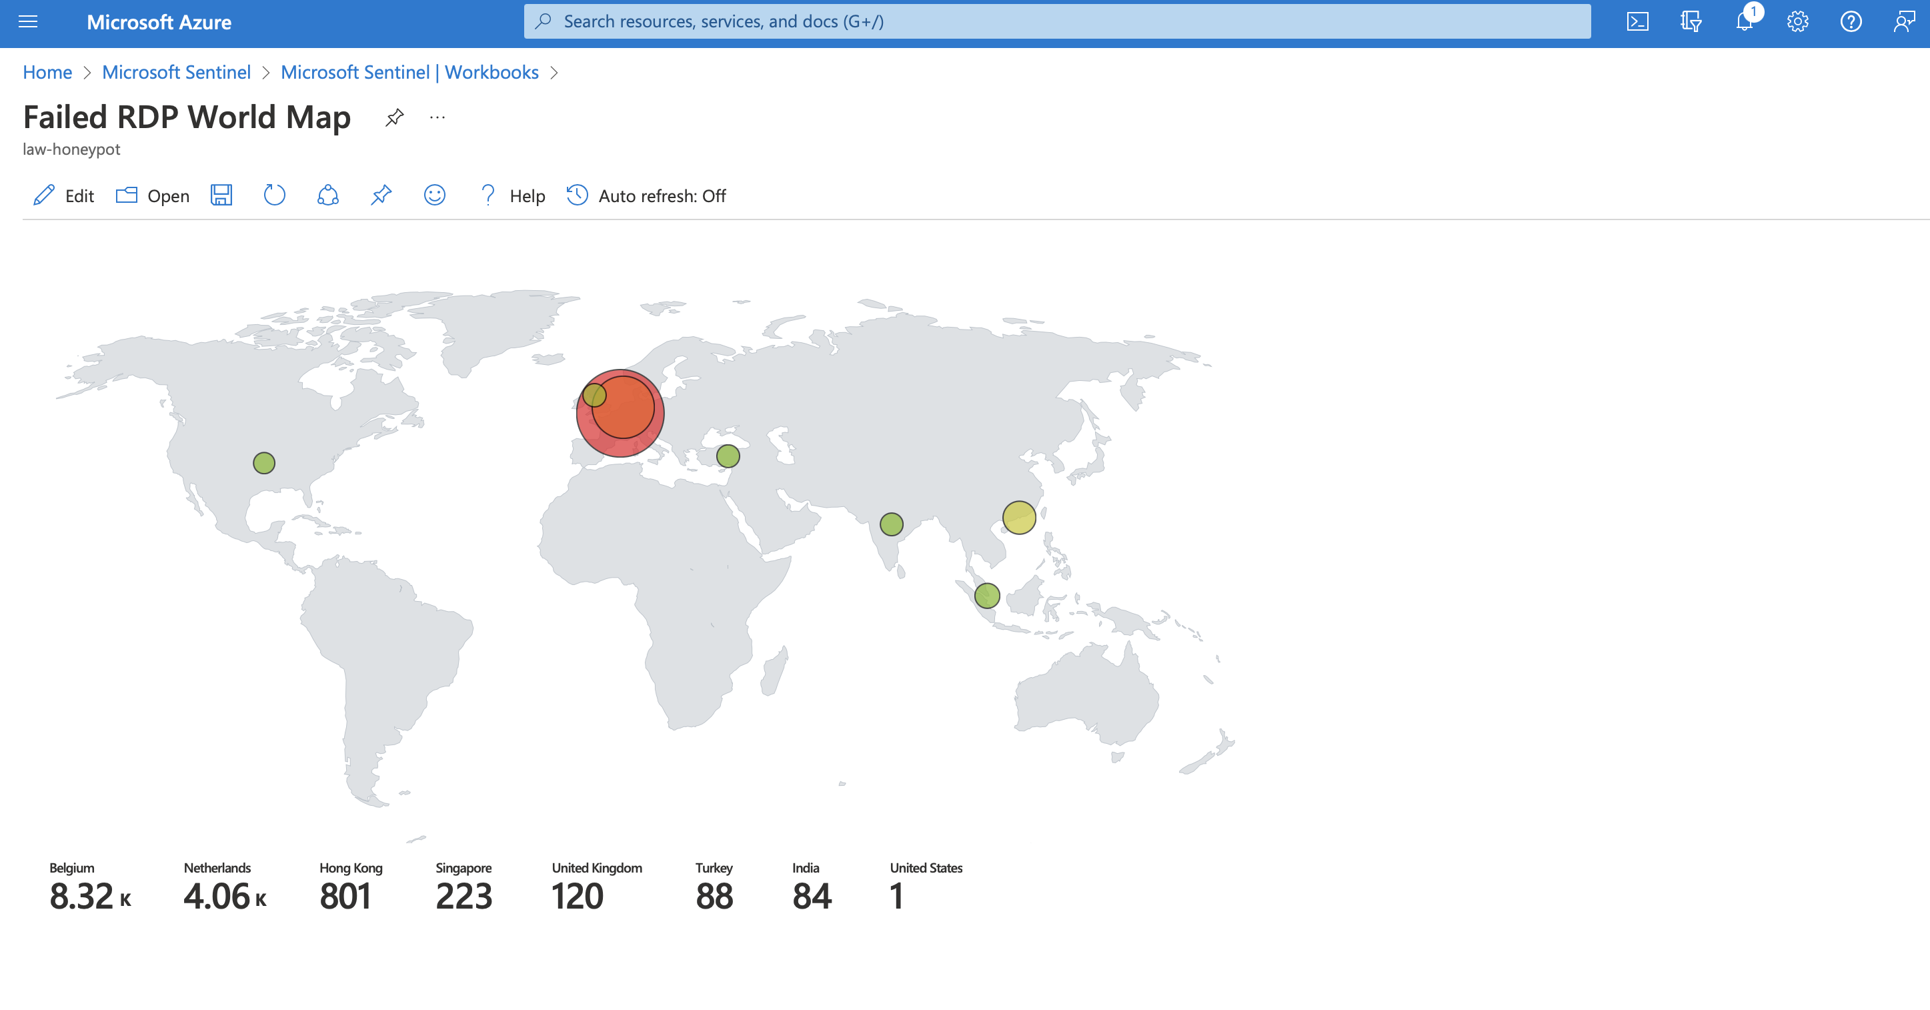Click the green bubble over India
This screenshot has width=1930, height=1010.
pos(892,524)
